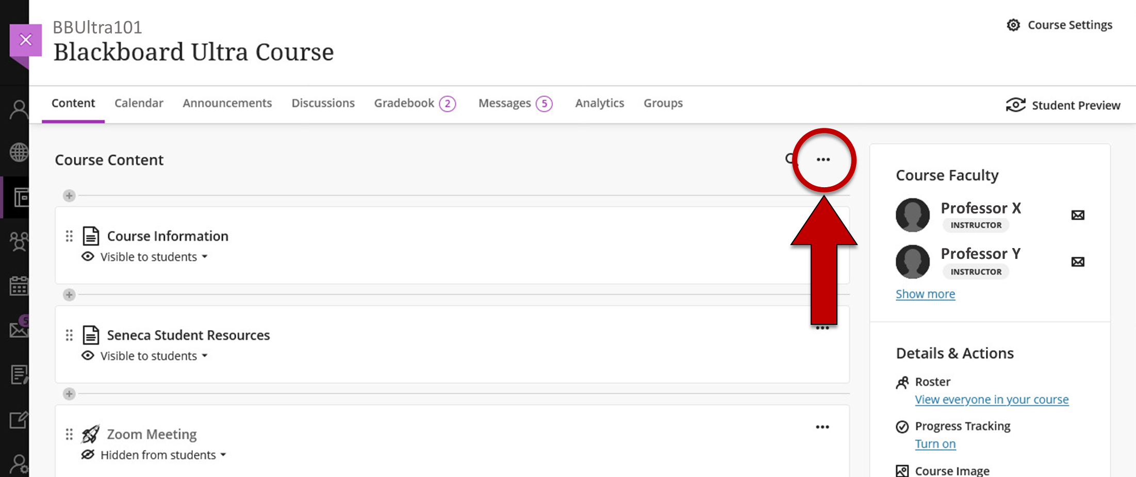Add content below Course Information with plus
Viewport: 1136px width, 477px height.
[69, 294]
